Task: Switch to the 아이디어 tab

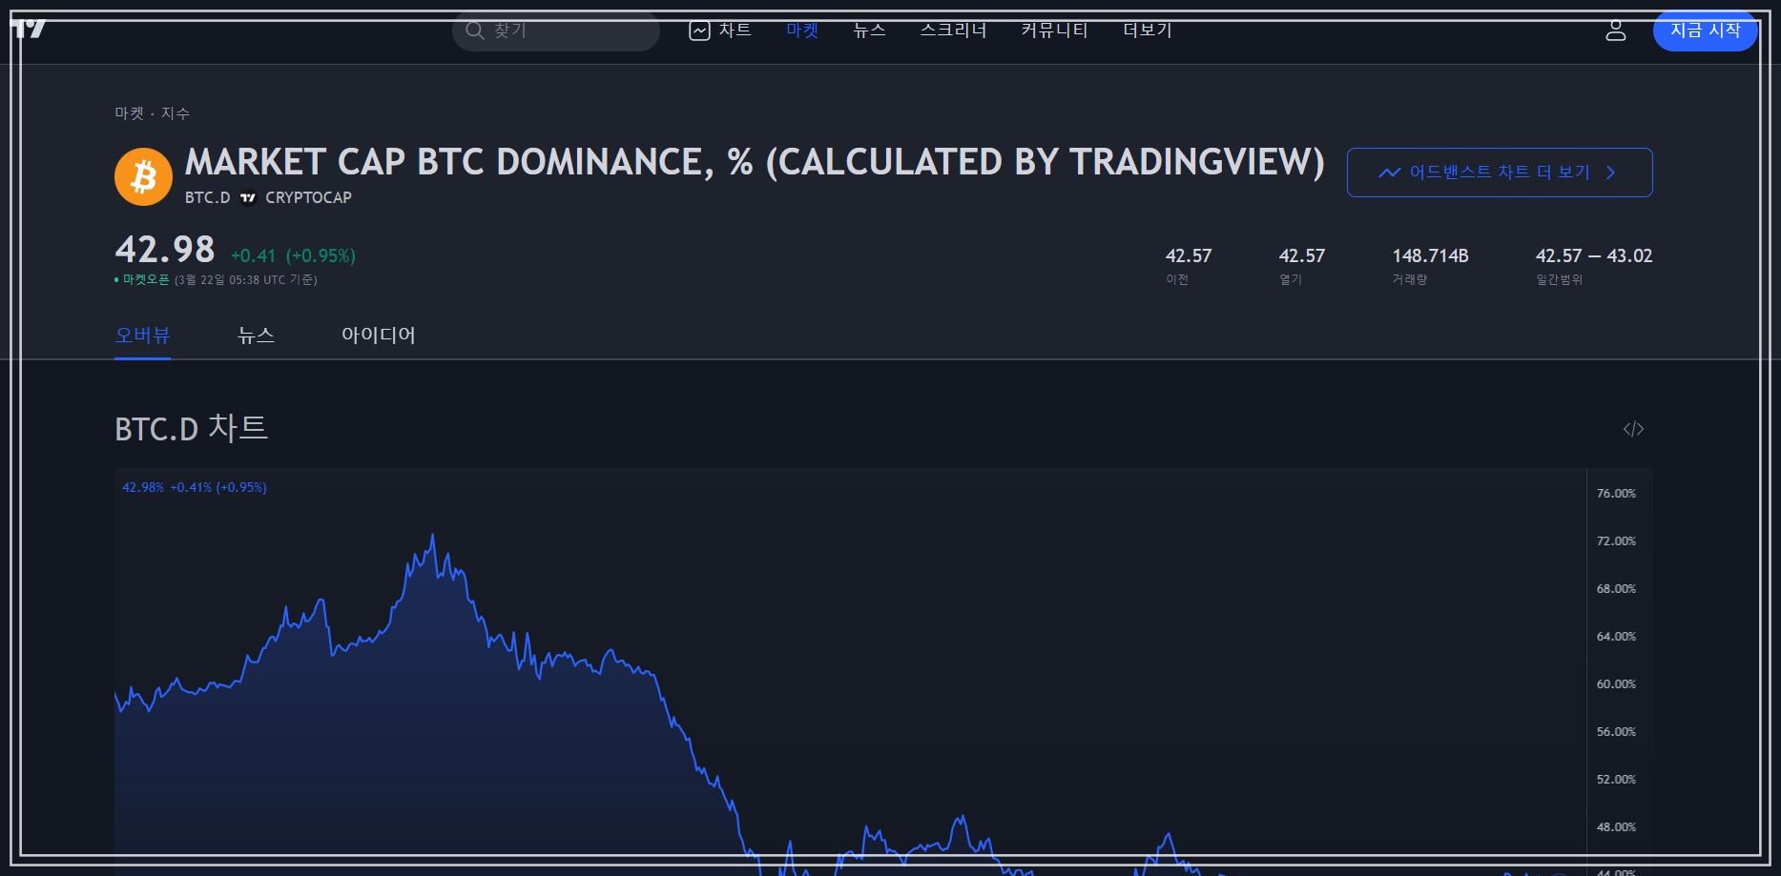Action: click(x=378, y=336)
